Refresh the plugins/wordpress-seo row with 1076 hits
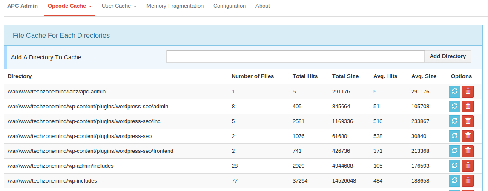488x191 pixels. pyautogui.click(x=454, y=136)
